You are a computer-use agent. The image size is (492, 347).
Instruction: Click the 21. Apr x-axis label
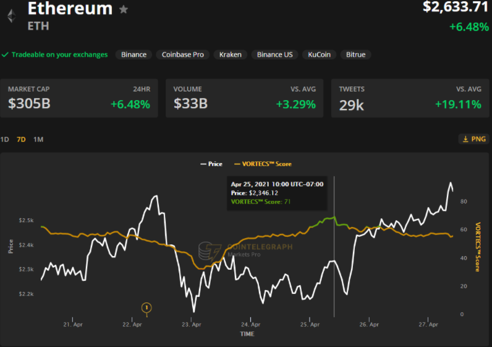(x=73, y=324)
